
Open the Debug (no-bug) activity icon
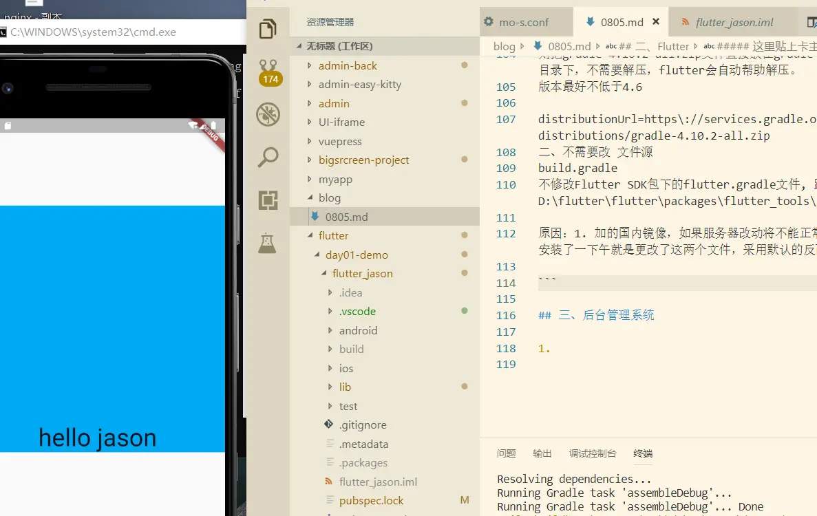pyautogui.click(x=268, y=114)
